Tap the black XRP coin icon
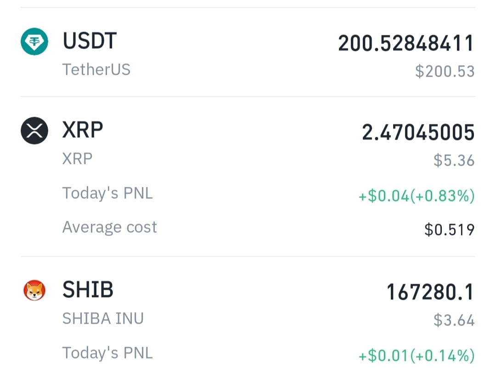 coord(34,130)
